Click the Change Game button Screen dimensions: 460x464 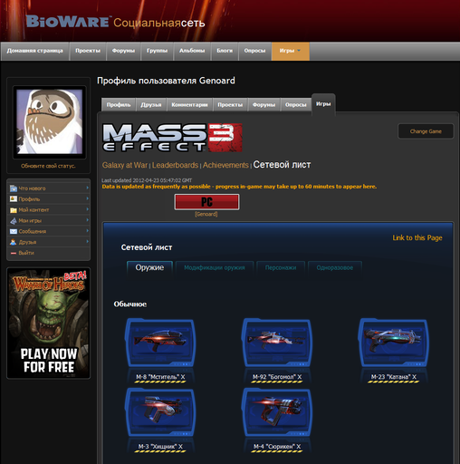[426, 131]
